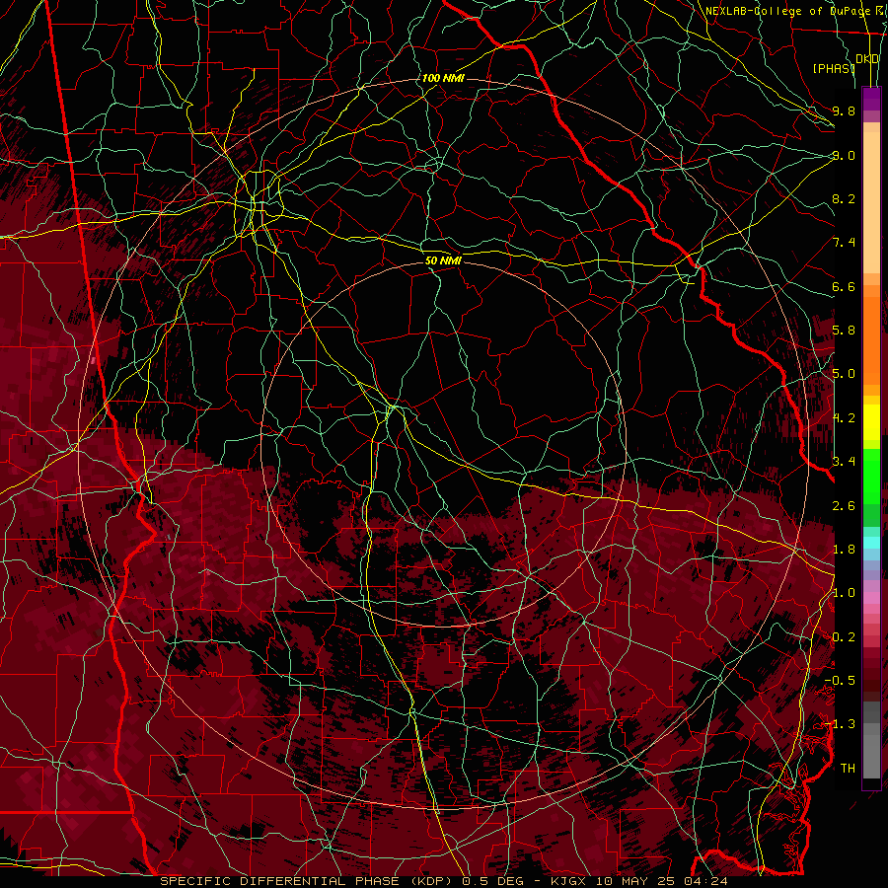
Task: Click the 1.8 value on the color scale
Action: pyautogui.click(x=844, y=550)
